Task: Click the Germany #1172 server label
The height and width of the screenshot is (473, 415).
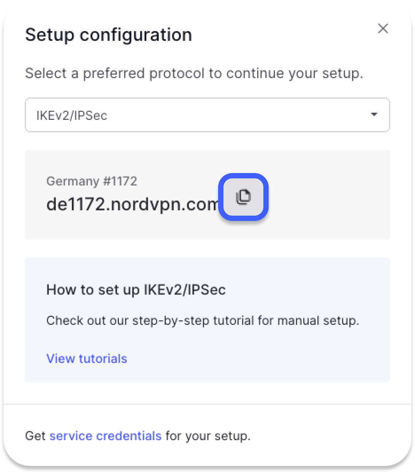Action: click(92, 181)
